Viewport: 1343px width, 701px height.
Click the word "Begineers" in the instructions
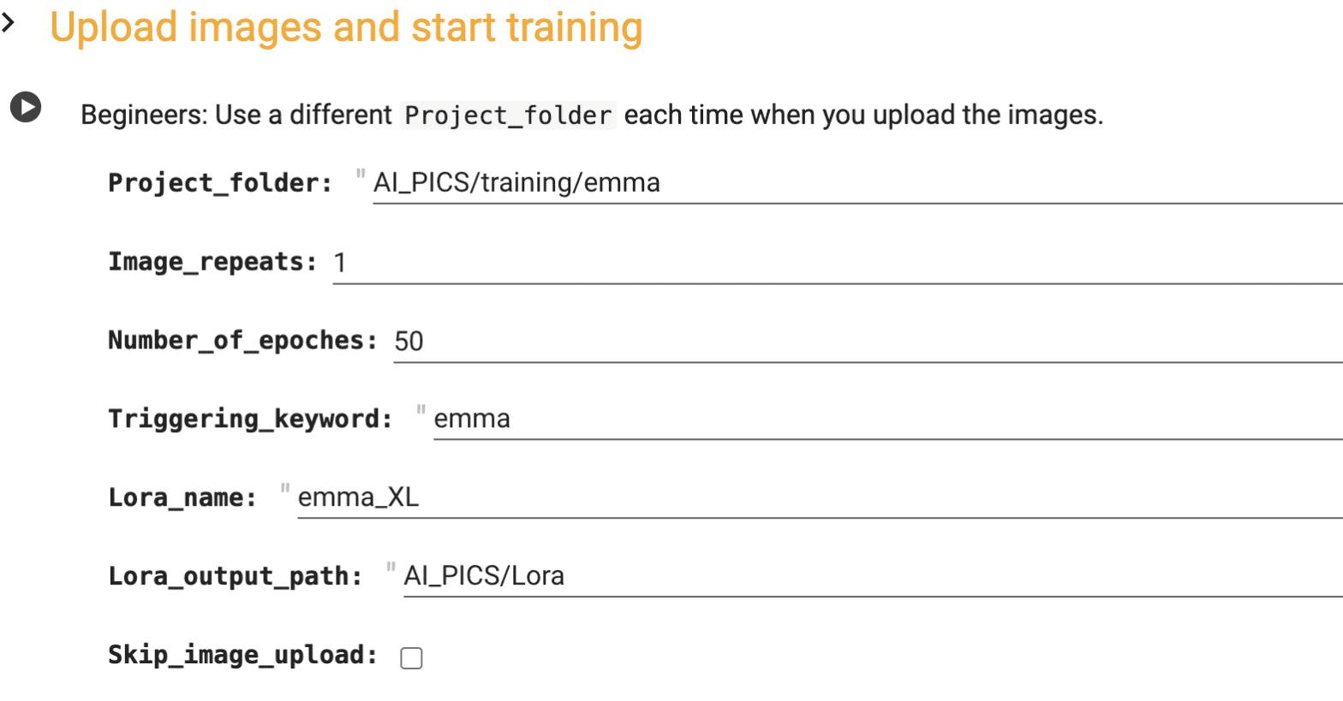click(x=143, y=115)
